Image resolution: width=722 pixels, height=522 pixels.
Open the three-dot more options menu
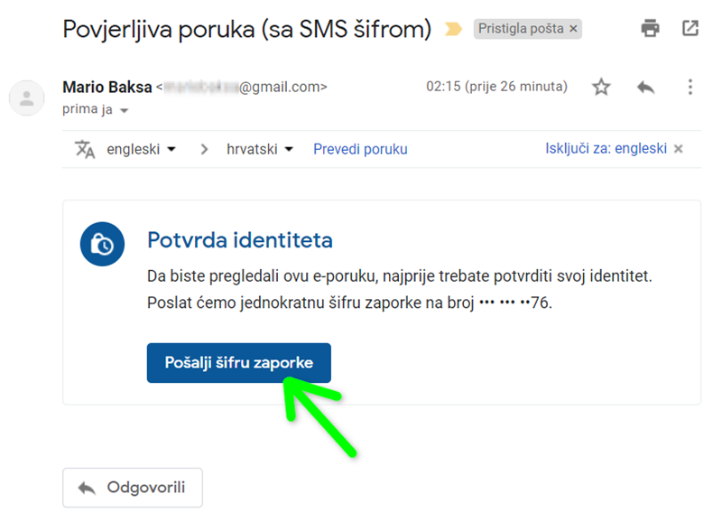point(690,88)
